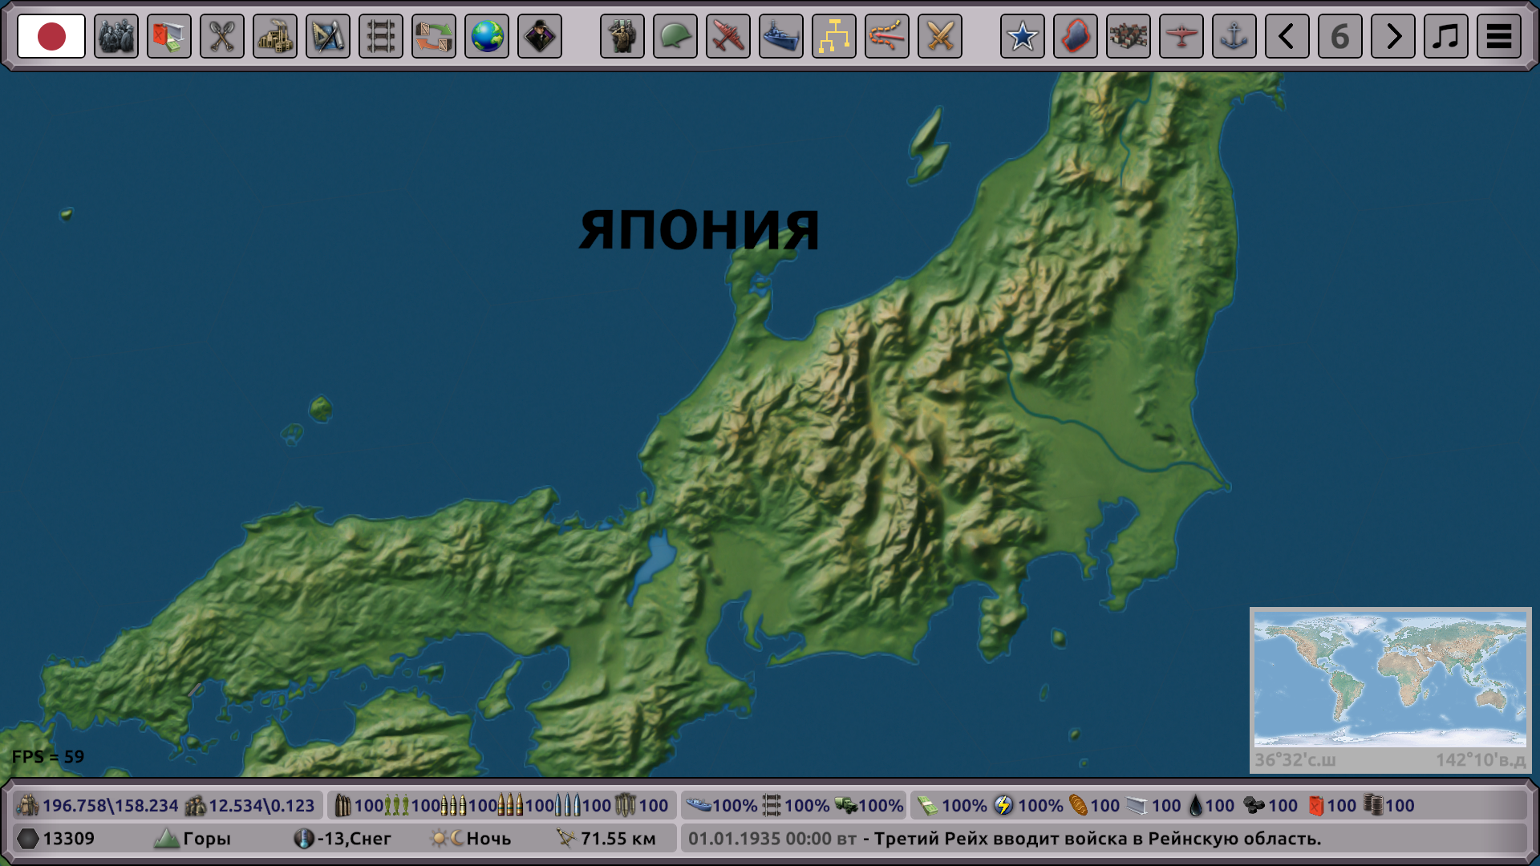The width and height of the screenshot is (1540, 866).
Task: Open the globe diplomacy icon
Action: point(487,36)
